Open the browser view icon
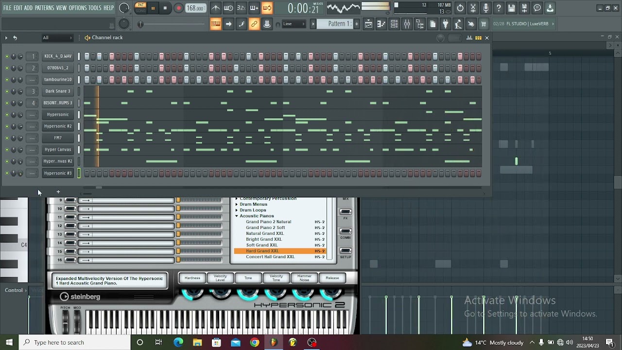The height and width of the screenshot is (350, 622). coord(420,24)
